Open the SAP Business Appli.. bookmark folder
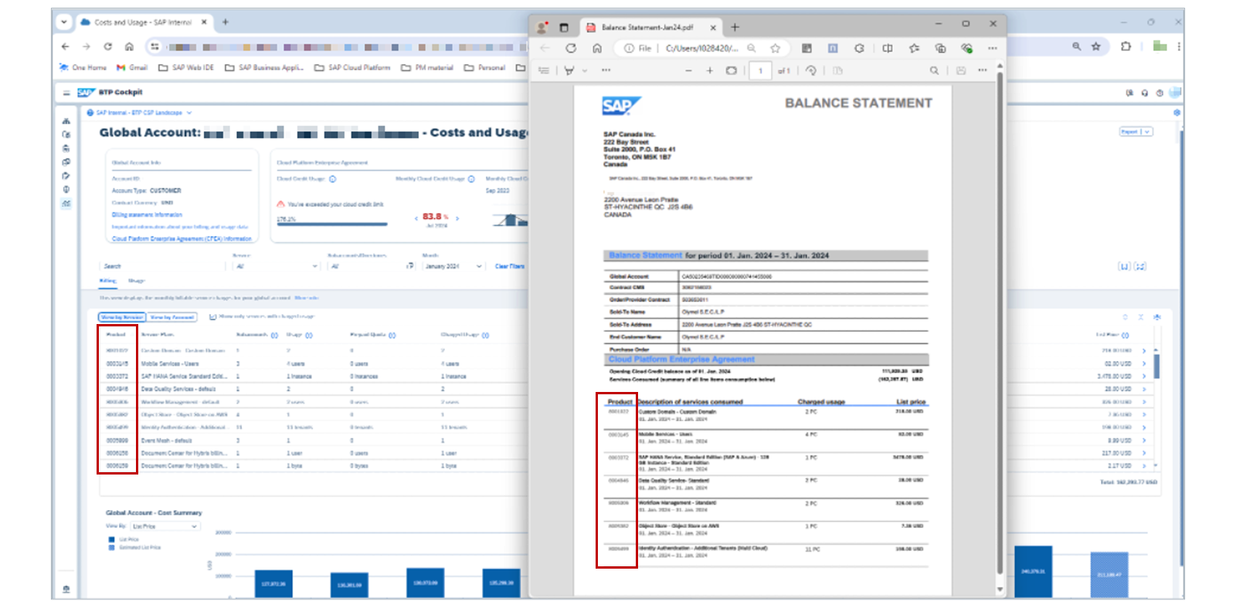Image resolution: width=1236 pixels, height=608 pixels. pyautogui.click(x=264, y=68)
